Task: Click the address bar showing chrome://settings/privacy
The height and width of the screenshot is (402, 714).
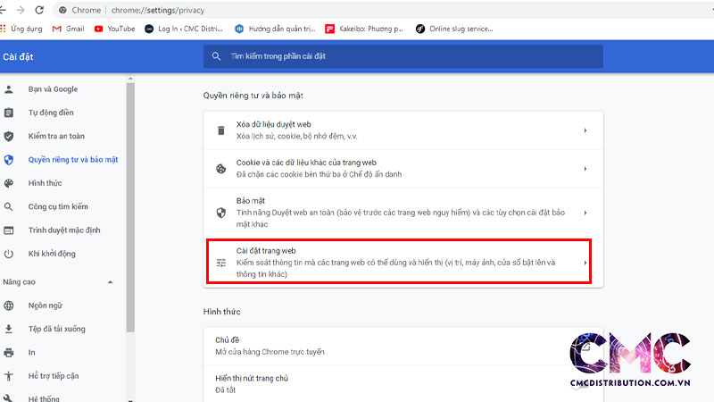Action: pos(383,10)
